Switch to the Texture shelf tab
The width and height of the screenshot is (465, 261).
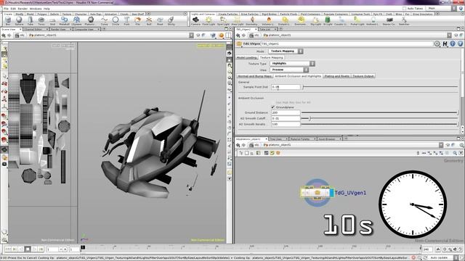(x=66, y=14)
